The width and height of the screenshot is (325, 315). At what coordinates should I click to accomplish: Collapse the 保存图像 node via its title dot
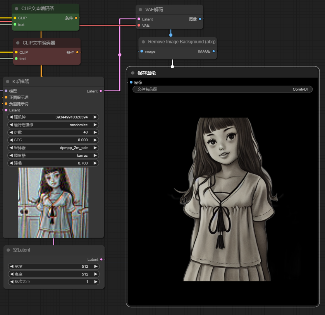pyautogui.click(x=133, y=73)
